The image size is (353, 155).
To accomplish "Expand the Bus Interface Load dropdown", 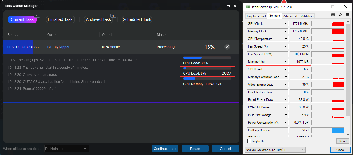I will (286, 92).
